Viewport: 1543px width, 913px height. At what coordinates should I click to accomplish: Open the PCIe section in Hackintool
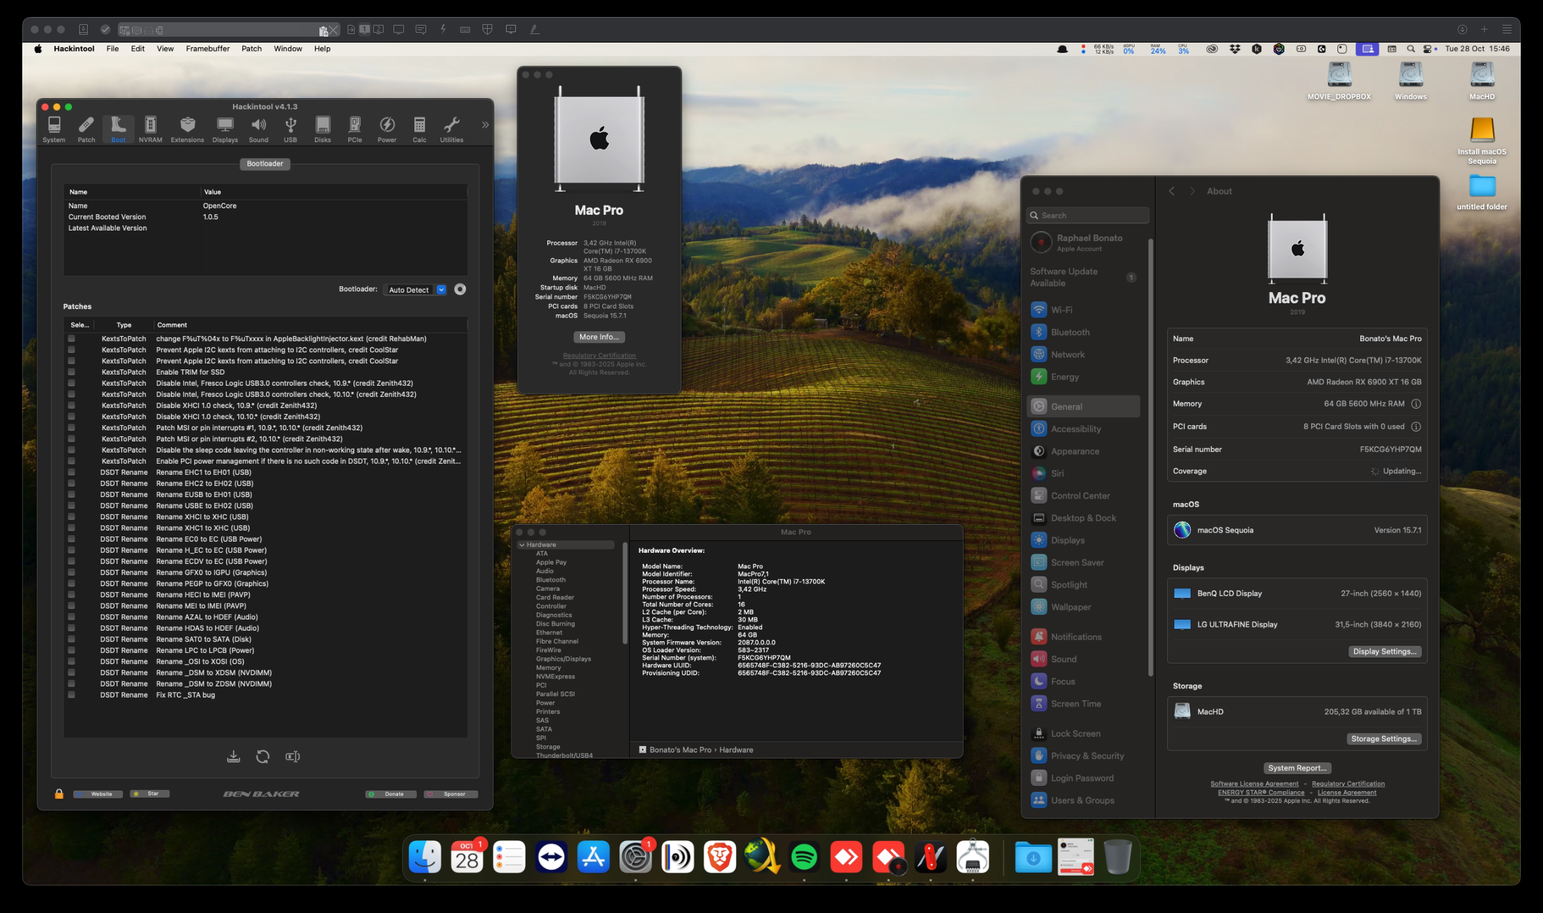point(354,129)
